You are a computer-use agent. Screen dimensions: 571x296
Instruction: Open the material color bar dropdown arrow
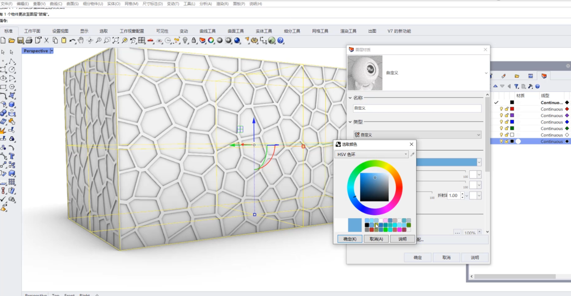pos(479,162)
